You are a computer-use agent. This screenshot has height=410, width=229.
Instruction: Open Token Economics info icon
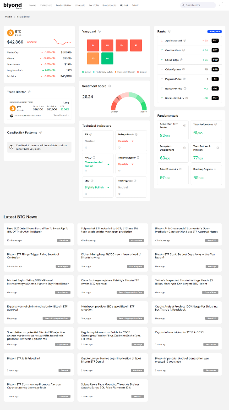coord(180,169)
